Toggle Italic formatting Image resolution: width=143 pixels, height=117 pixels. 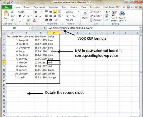24,16
